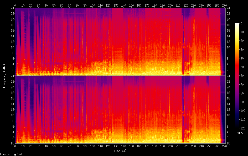Click "200" on the bottom time axis

click(170, 146)
